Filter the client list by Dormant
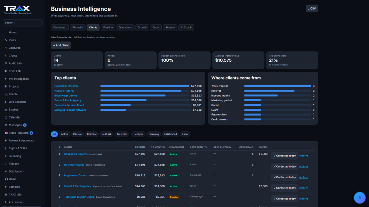This screenshot has width=369, height=207. 92,134
